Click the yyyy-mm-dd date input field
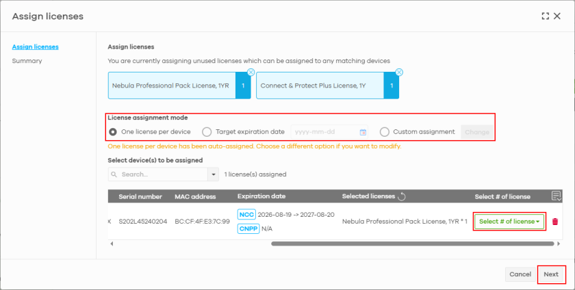This screenshot has width=575, height=290. [329, 132]
